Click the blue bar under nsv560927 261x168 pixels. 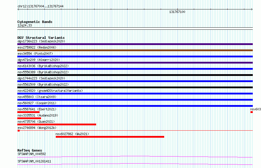tap(135, 106)
